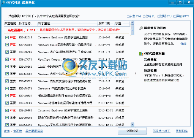Screen dimensions: 194x138
Task: Collapse the right info panel using the small arrow
Action: tap(136, 73)
